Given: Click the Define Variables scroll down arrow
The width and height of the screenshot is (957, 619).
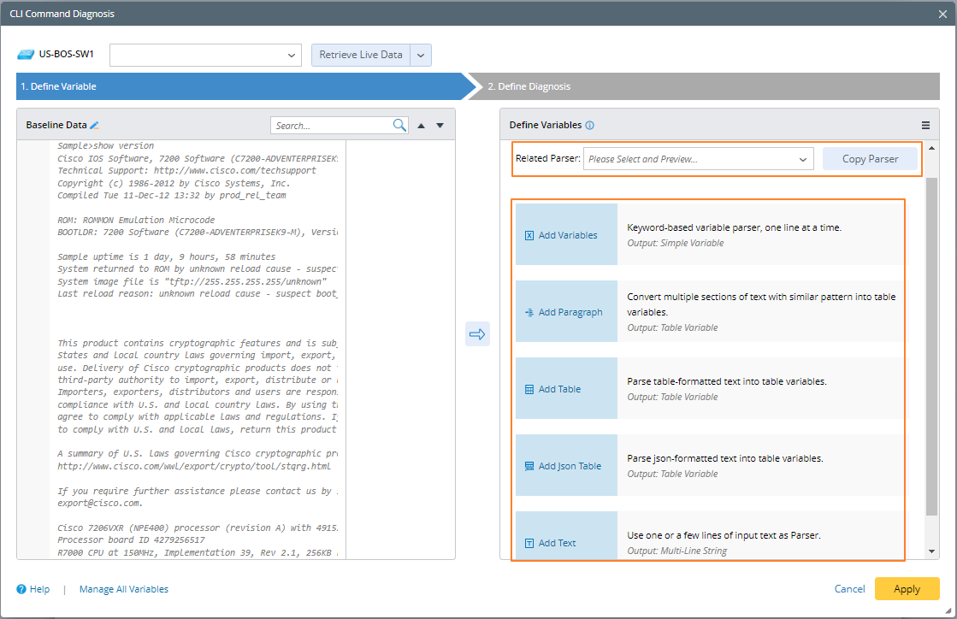Looking at the screenshot, I should tap(931, 551).
